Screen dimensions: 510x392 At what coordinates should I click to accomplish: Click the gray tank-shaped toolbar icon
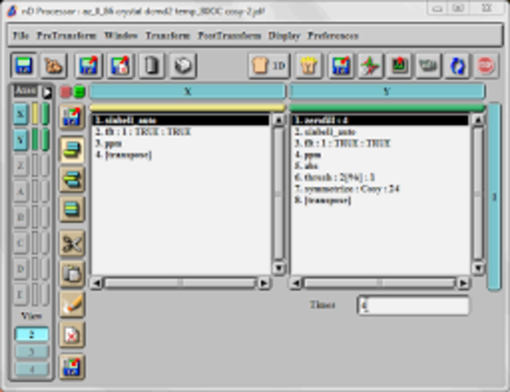click(428, 65)
